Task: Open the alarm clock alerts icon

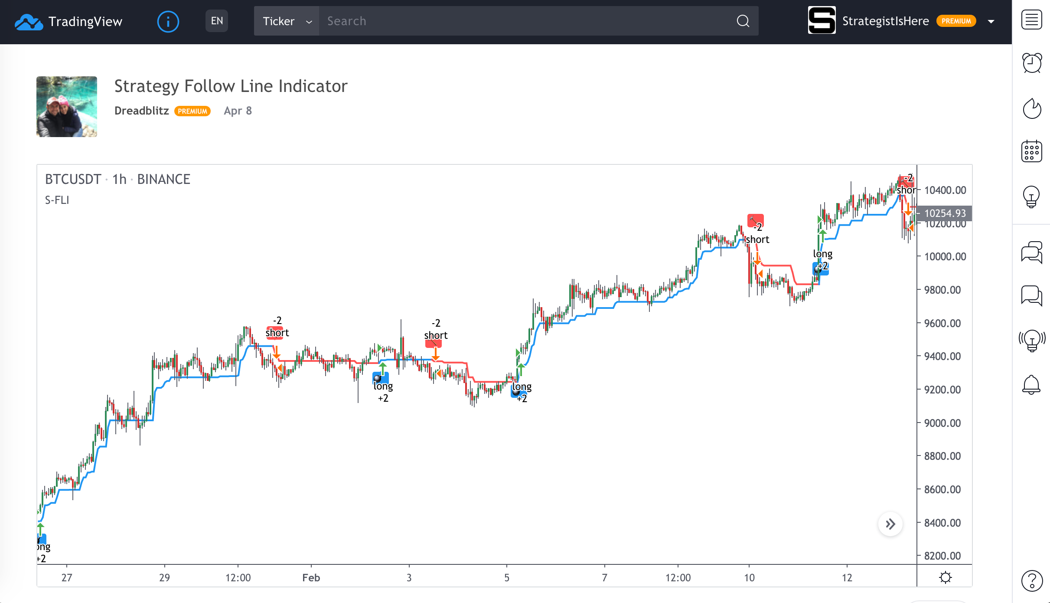Action: (x=1031, y=63)
